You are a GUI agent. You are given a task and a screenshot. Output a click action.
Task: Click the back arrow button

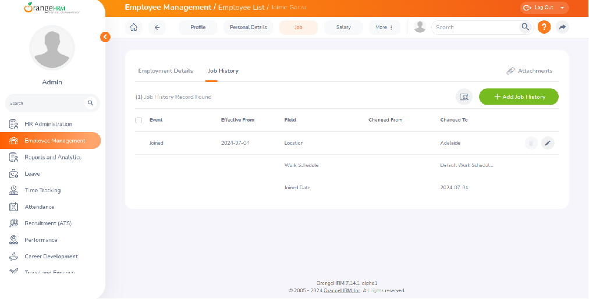157,27
